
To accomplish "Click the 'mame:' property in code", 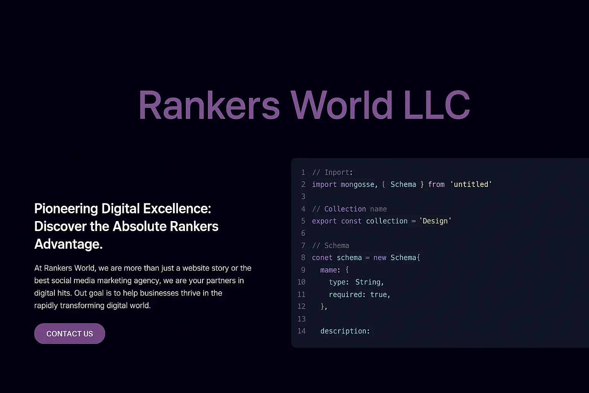I will pyautogui.click(x=330, y=270).
